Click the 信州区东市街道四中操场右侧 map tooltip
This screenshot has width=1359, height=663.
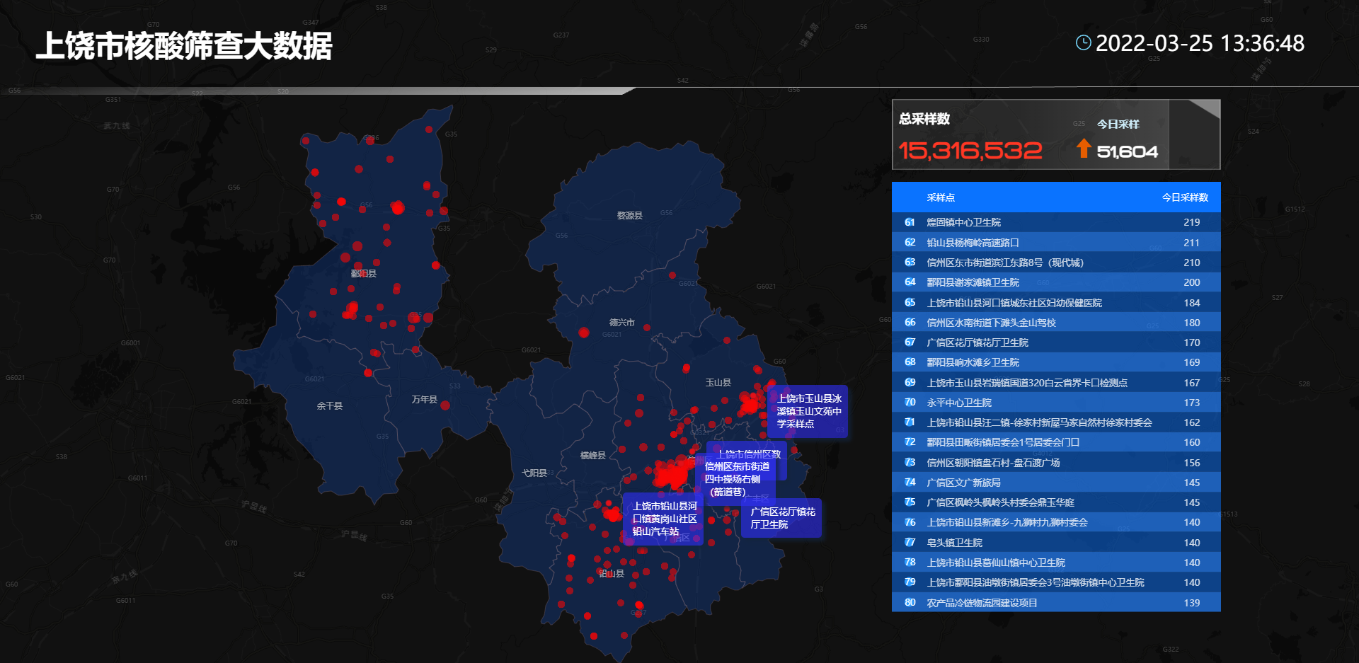click(x=736, y=479)
